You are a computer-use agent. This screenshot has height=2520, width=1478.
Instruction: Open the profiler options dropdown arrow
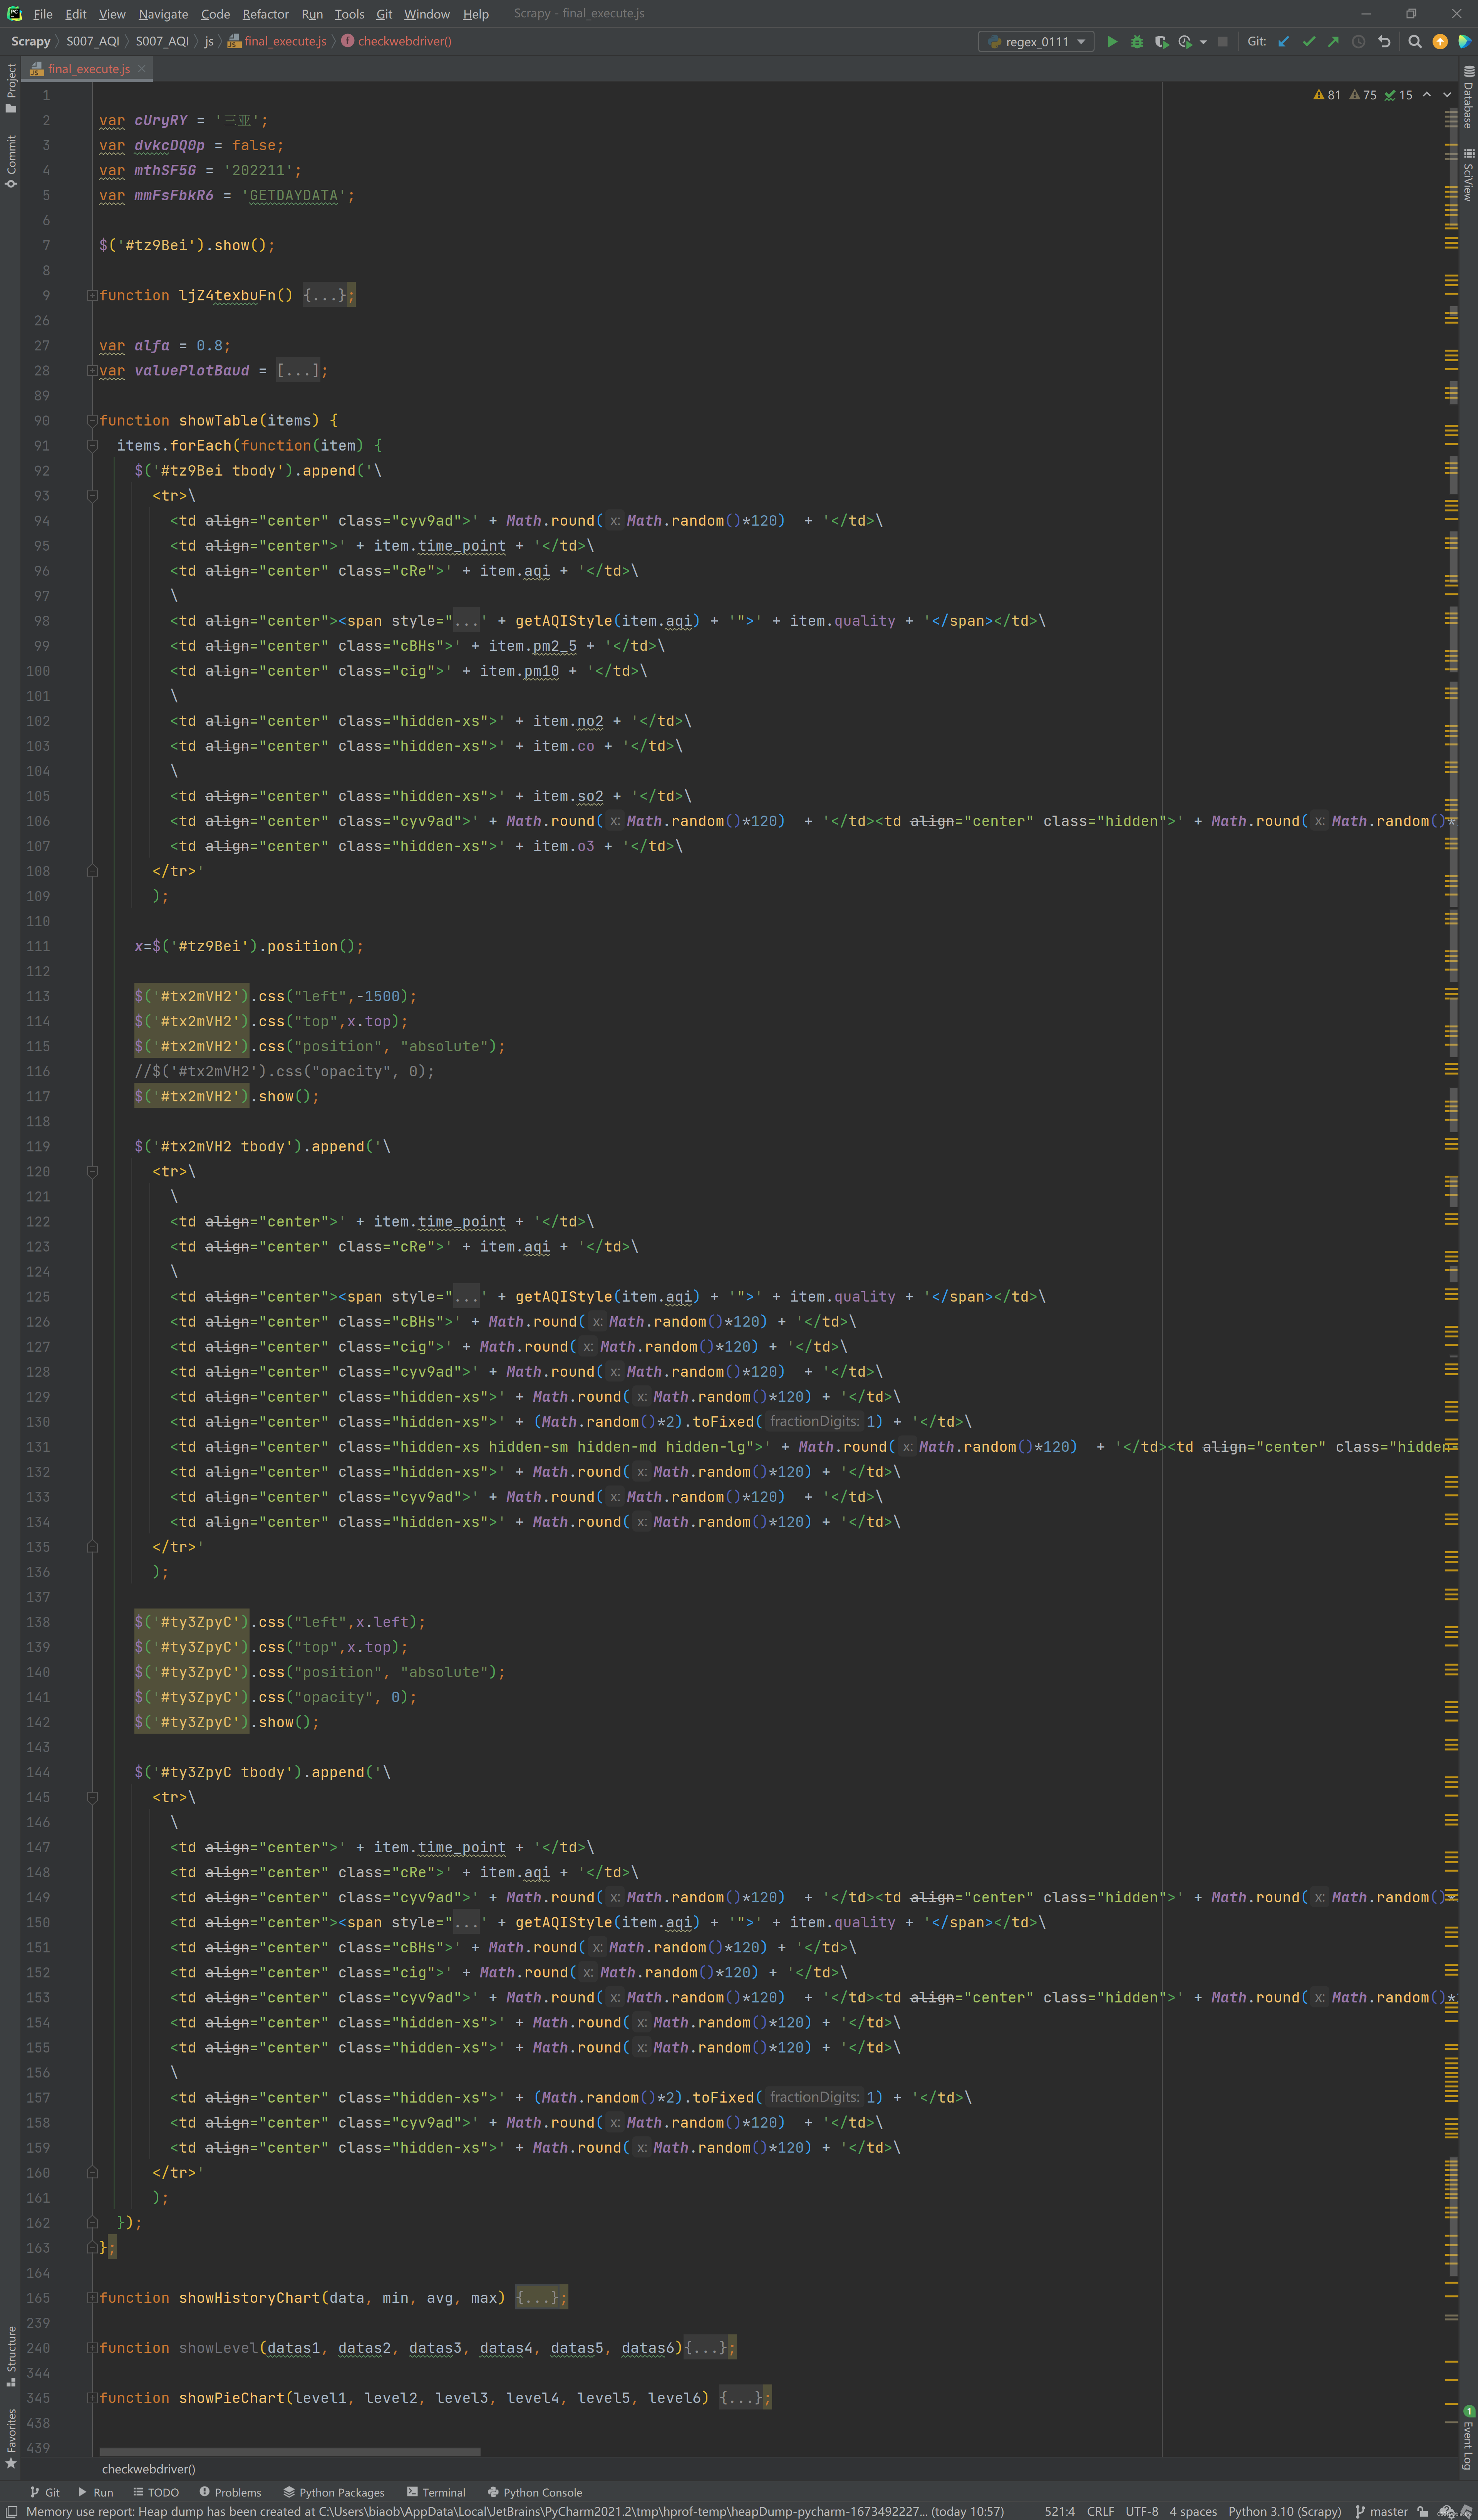[x=1203, y=42]
